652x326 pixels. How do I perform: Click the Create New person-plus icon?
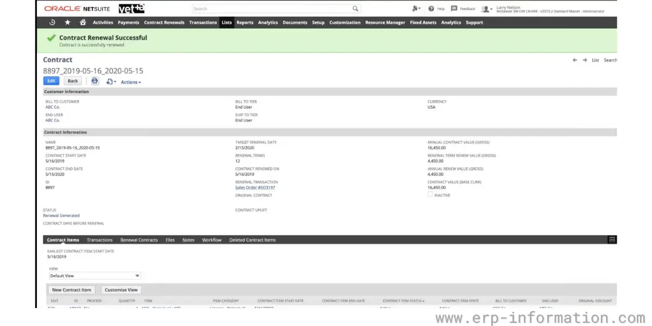[x=416, y=9]
